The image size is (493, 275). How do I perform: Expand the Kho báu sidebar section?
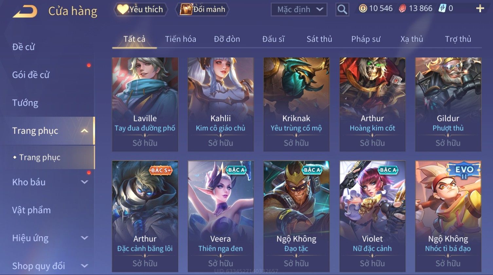[84, 182]
